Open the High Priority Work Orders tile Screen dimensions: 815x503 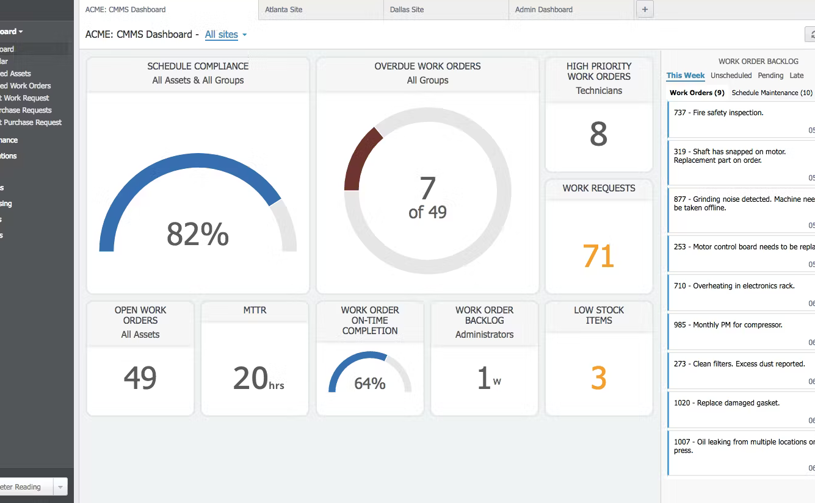point(599,115)
